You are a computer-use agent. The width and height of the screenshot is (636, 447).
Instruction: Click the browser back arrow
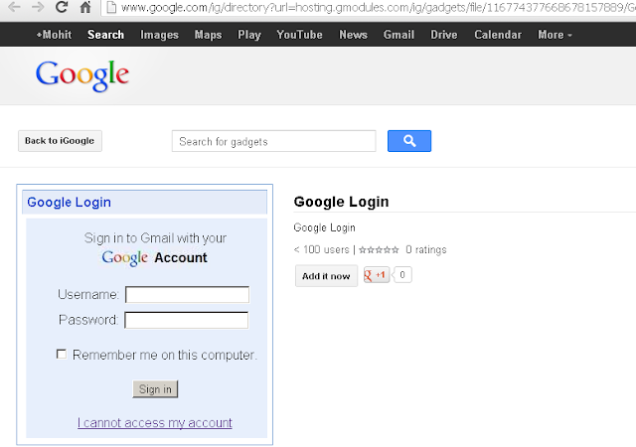(x=12, y=9)
